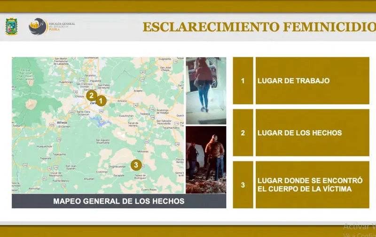Click the Tecali de Herrera map label
376x237 pixels.
point(133,124)
